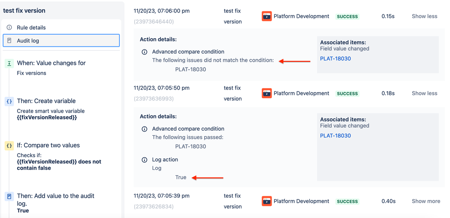Click the Rule details info icon
This screenshot has height=218, width=450.
(x=9, y=27)
